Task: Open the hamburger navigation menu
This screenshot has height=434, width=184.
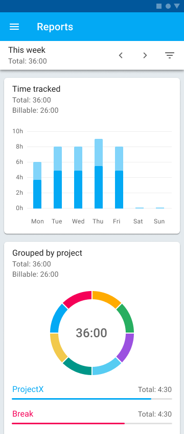Action: tap(14, 27)
